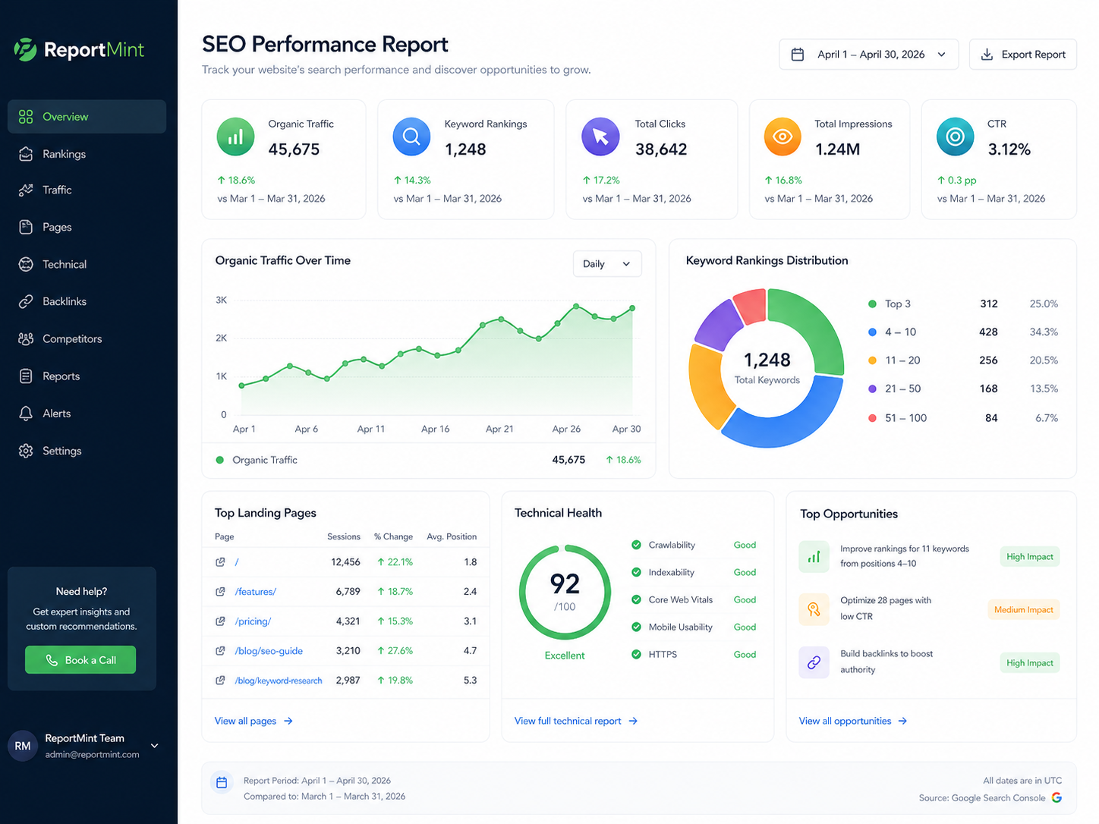This screenshot has width=1099, height=824.
Task: Click the purple Total Clicks cursor icon
Action: point(600,137)
